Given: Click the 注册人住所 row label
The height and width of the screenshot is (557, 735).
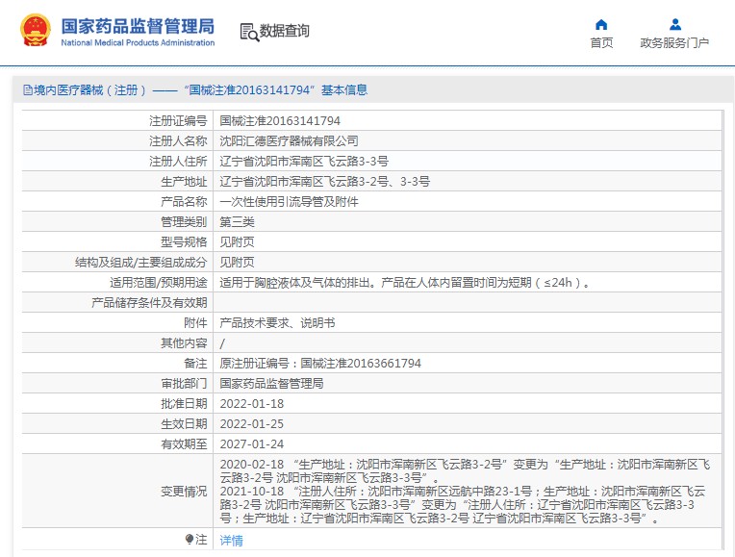Looking at the screenshot, I should click(x=178, y=162).
